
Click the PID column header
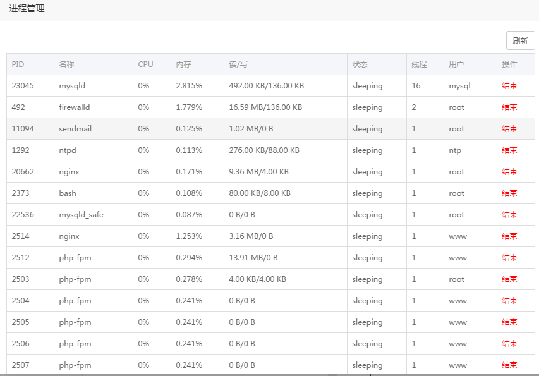(x=18, y=64)
